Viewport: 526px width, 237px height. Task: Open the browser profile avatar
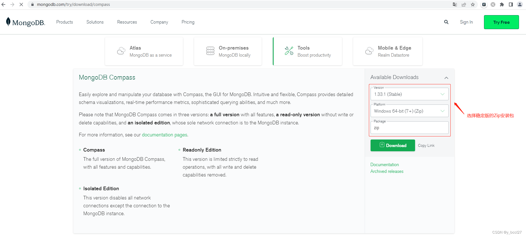pos(520,4)
